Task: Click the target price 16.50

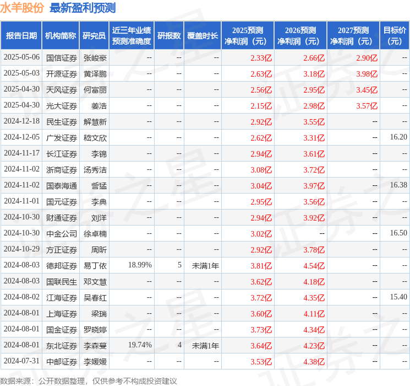Action: point(398,233)
